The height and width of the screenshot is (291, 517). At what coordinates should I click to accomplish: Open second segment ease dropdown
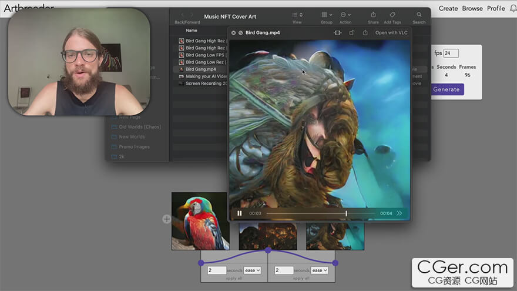click(320, 270)
